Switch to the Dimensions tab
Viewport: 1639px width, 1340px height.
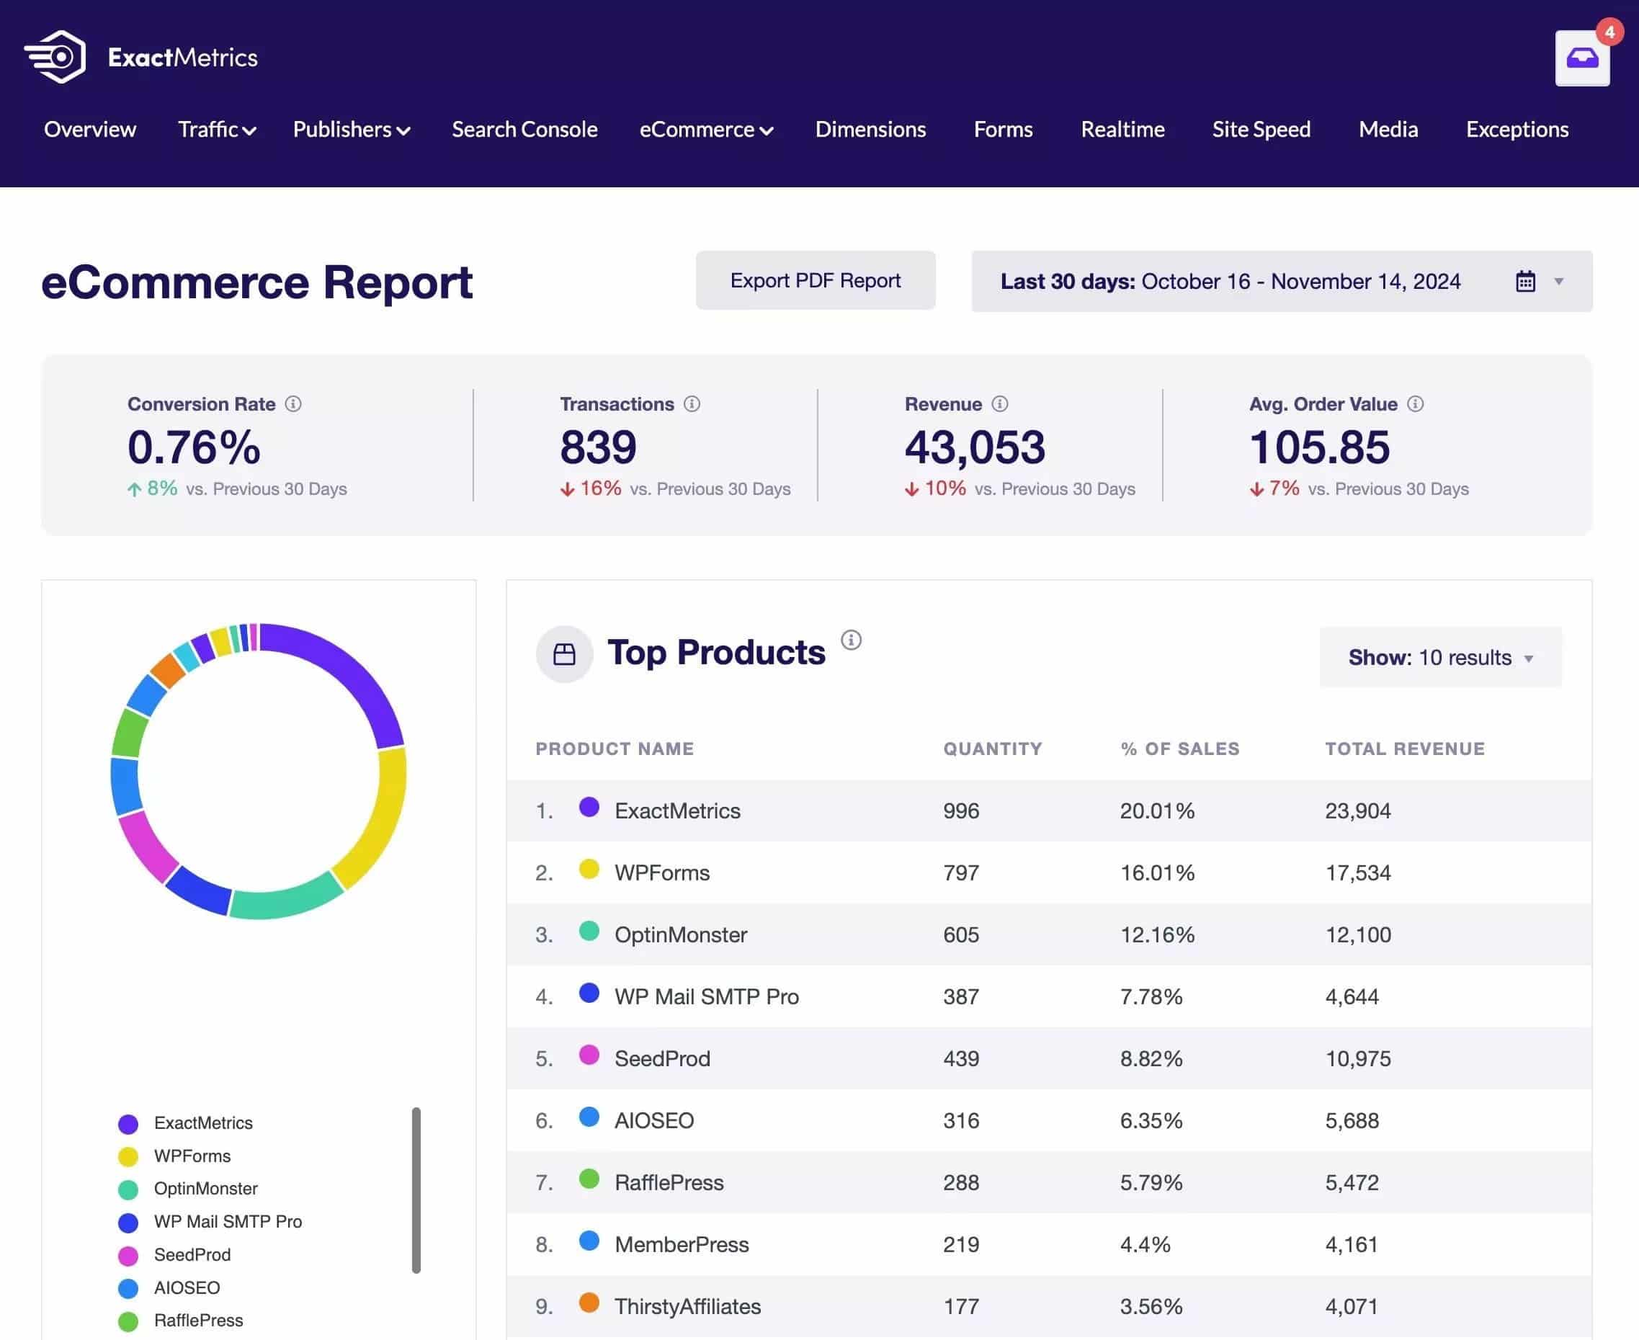[870, 129]
